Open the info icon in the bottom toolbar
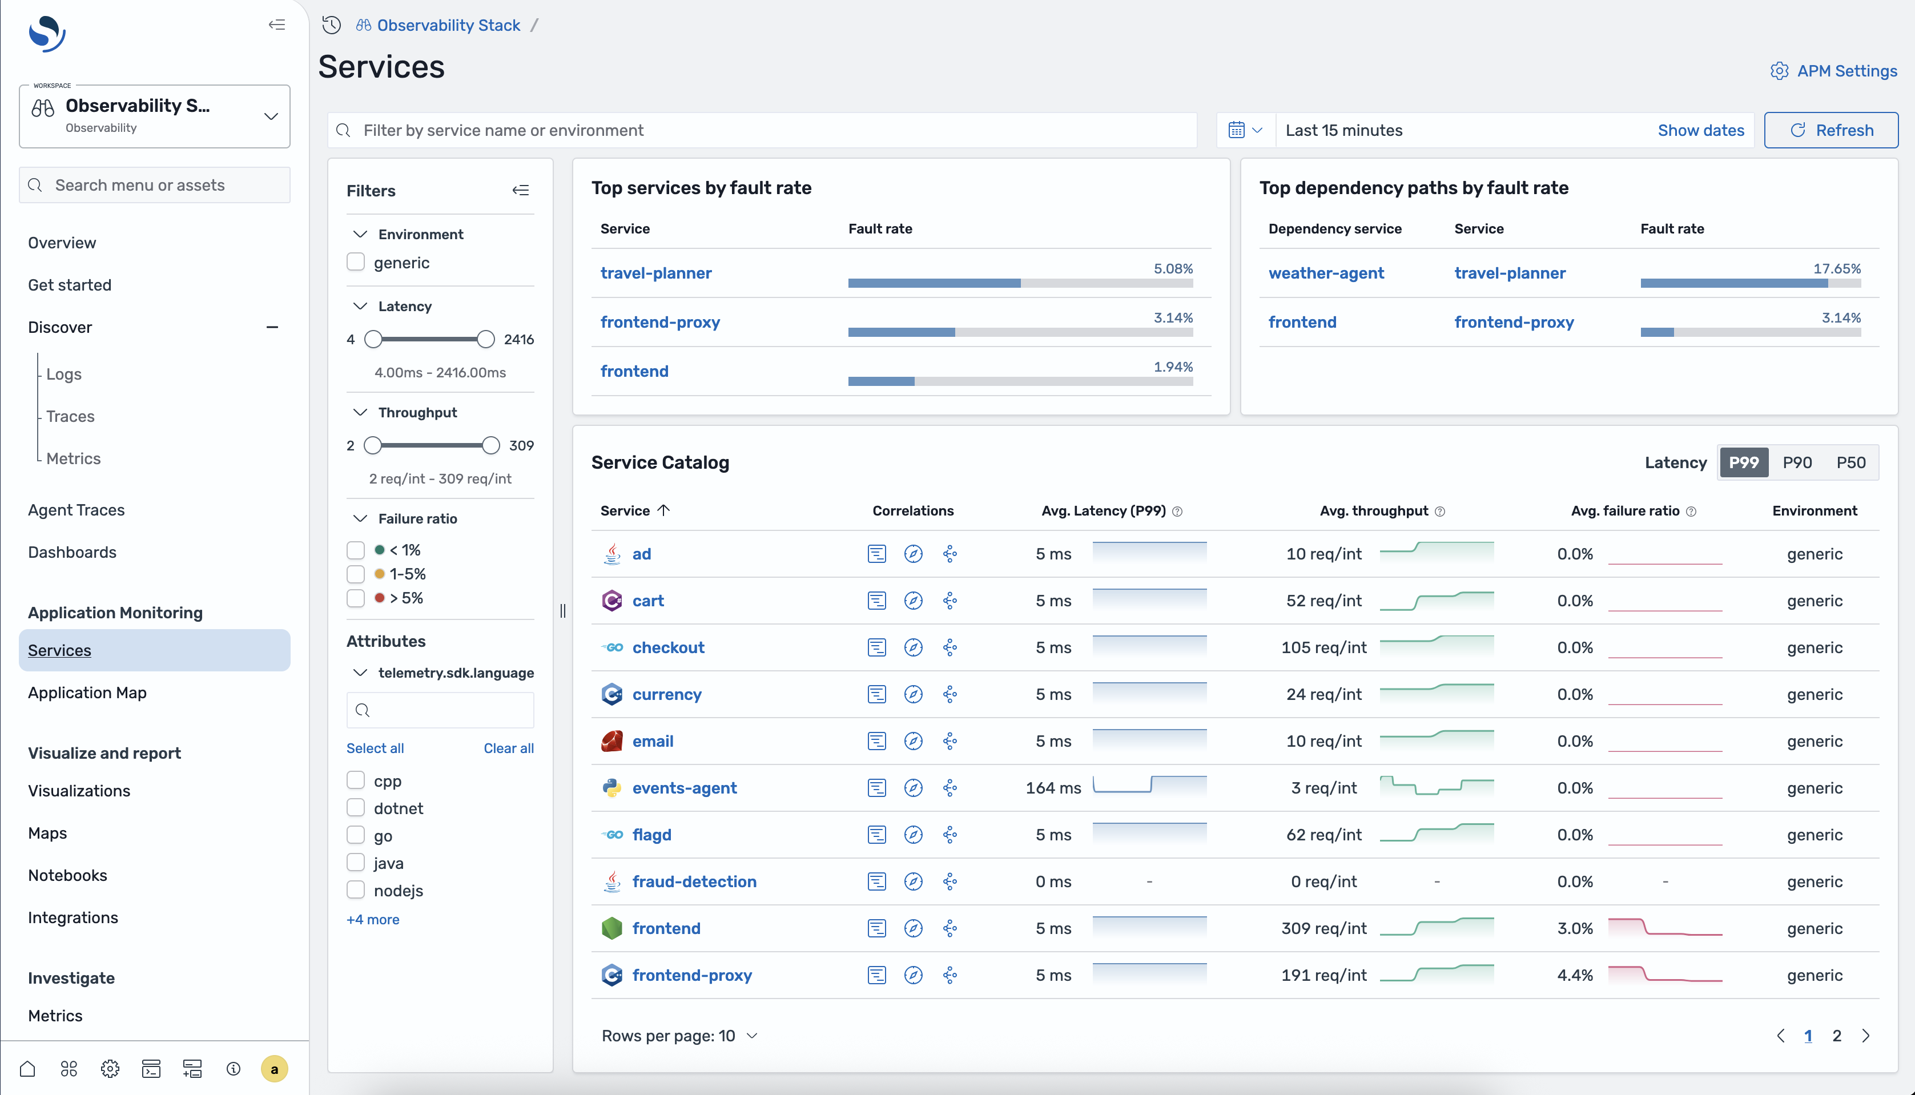This screenshot has height=1095, width=1915. click(x=233, y=1068)
